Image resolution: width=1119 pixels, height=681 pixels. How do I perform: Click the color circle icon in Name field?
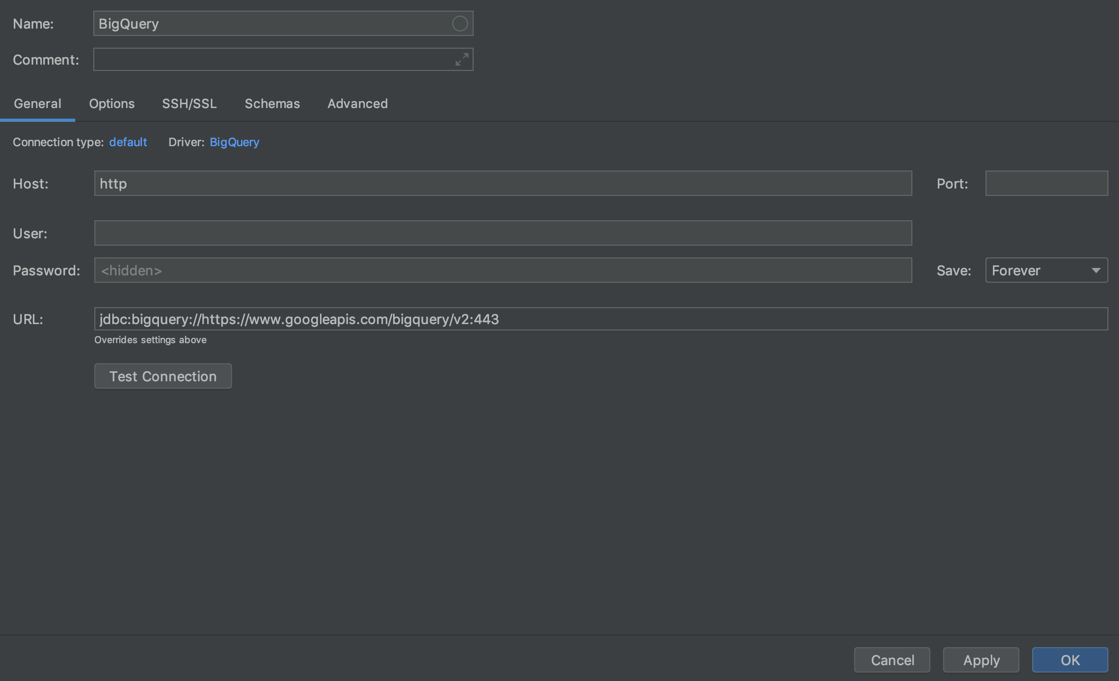(x=460, y=24)
